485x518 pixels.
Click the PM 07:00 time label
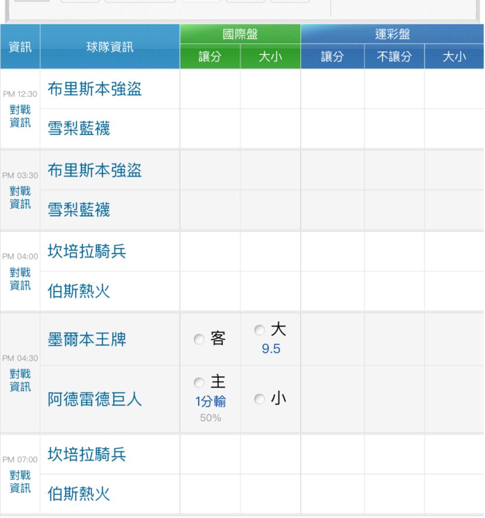[20, 459]
